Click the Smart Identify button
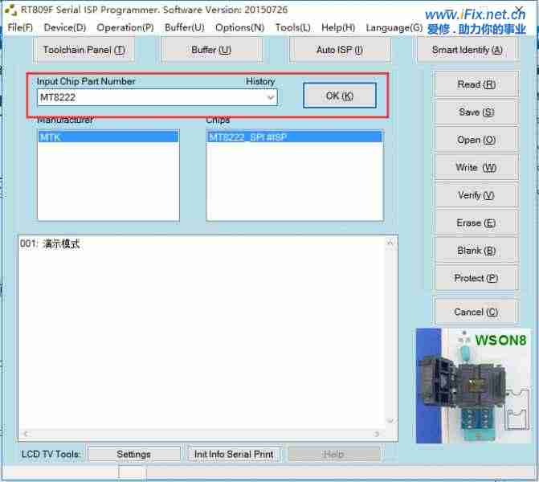 (x=467, y=50)
